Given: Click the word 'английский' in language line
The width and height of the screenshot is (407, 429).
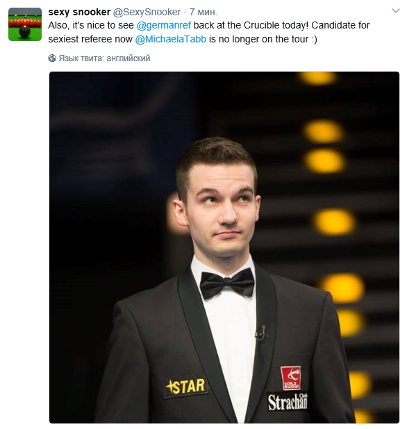Looking at the screenshot, I should (x=128, y=58).
